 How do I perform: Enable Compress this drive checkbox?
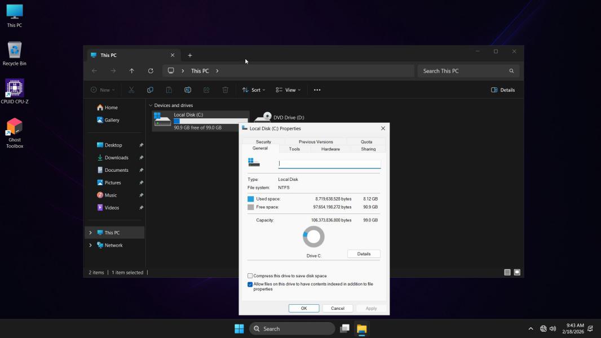click(x=250, y=276)
